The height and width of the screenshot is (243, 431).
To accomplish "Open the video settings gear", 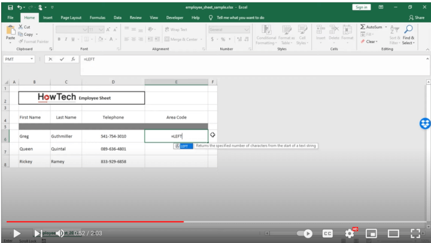I will pyautogui.click(x=350, y=233).
